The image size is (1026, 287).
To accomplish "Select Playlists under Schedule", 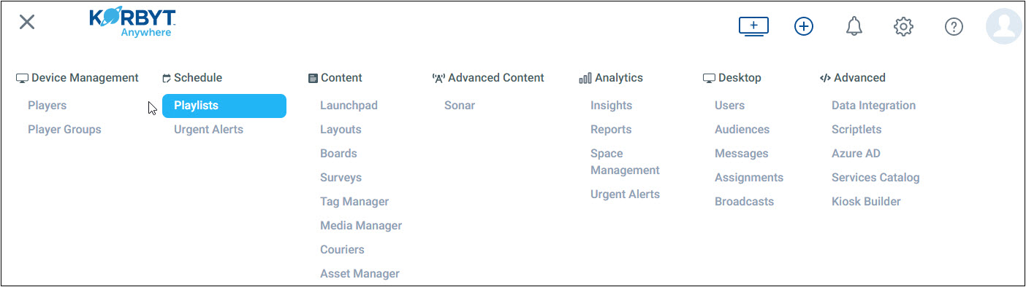I will [x=224, y=106].
